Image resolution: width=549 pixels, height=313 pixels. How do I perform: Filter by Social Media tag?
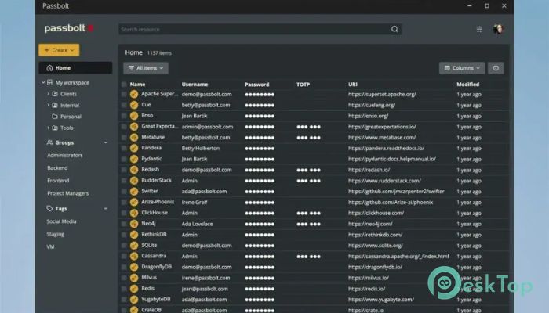(x=62, y=221)
